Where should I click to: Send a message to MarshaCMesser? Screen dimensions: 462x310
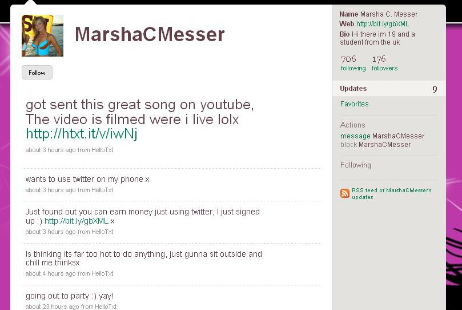[x=355, y=136]
